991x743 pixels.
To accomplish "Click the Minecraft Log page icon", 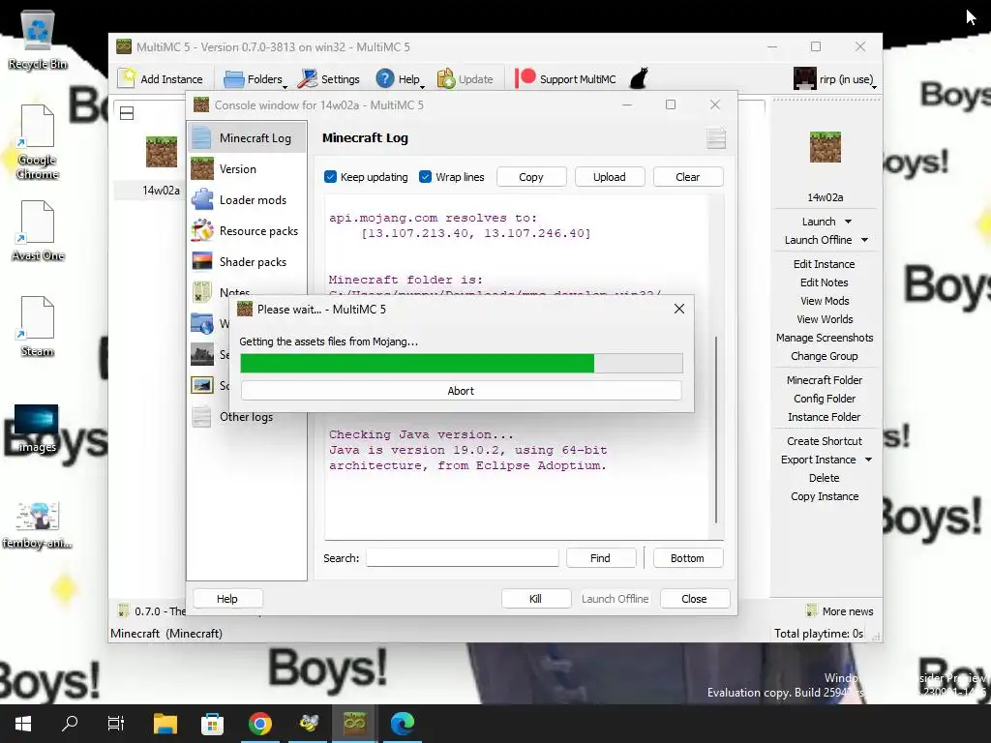I will (x=201, y=137).
